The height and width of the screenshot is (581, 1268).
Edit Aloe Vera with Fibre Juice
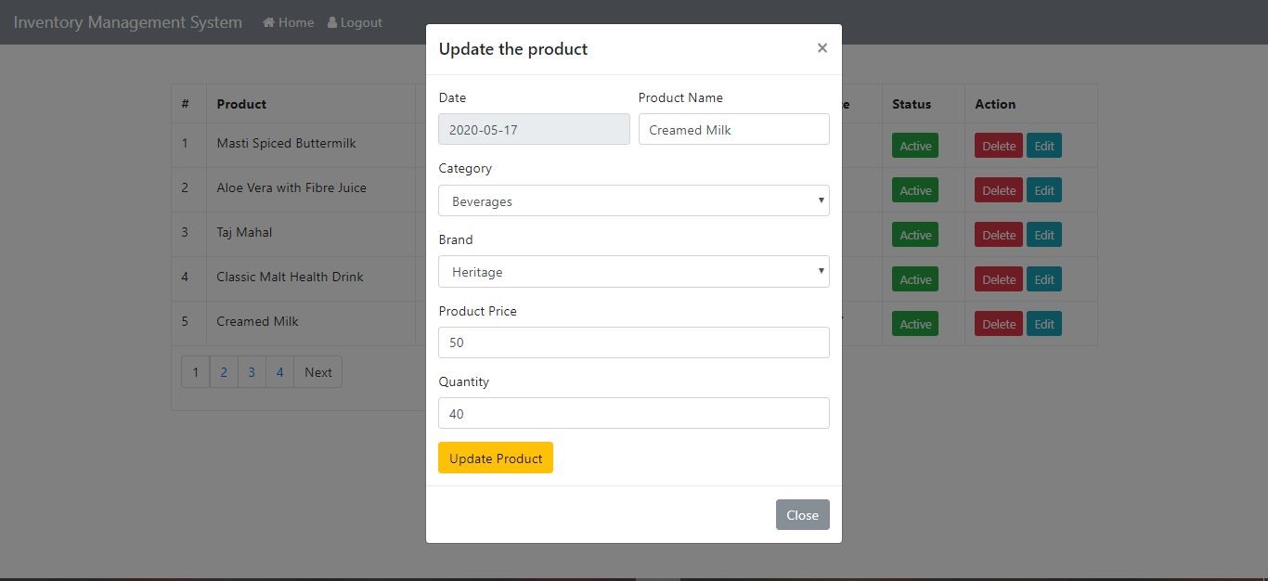point(1044,190)
